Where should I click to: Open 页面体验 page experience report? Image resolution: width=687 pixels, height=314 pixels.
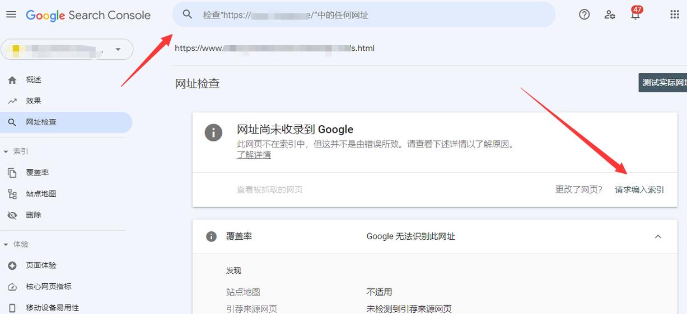(41, 265)
